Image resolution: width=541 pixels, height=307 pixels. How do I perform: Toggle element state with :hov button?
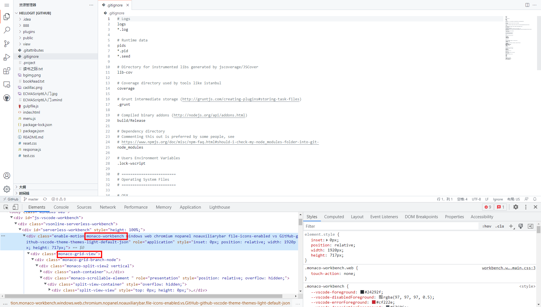(487, 226)
